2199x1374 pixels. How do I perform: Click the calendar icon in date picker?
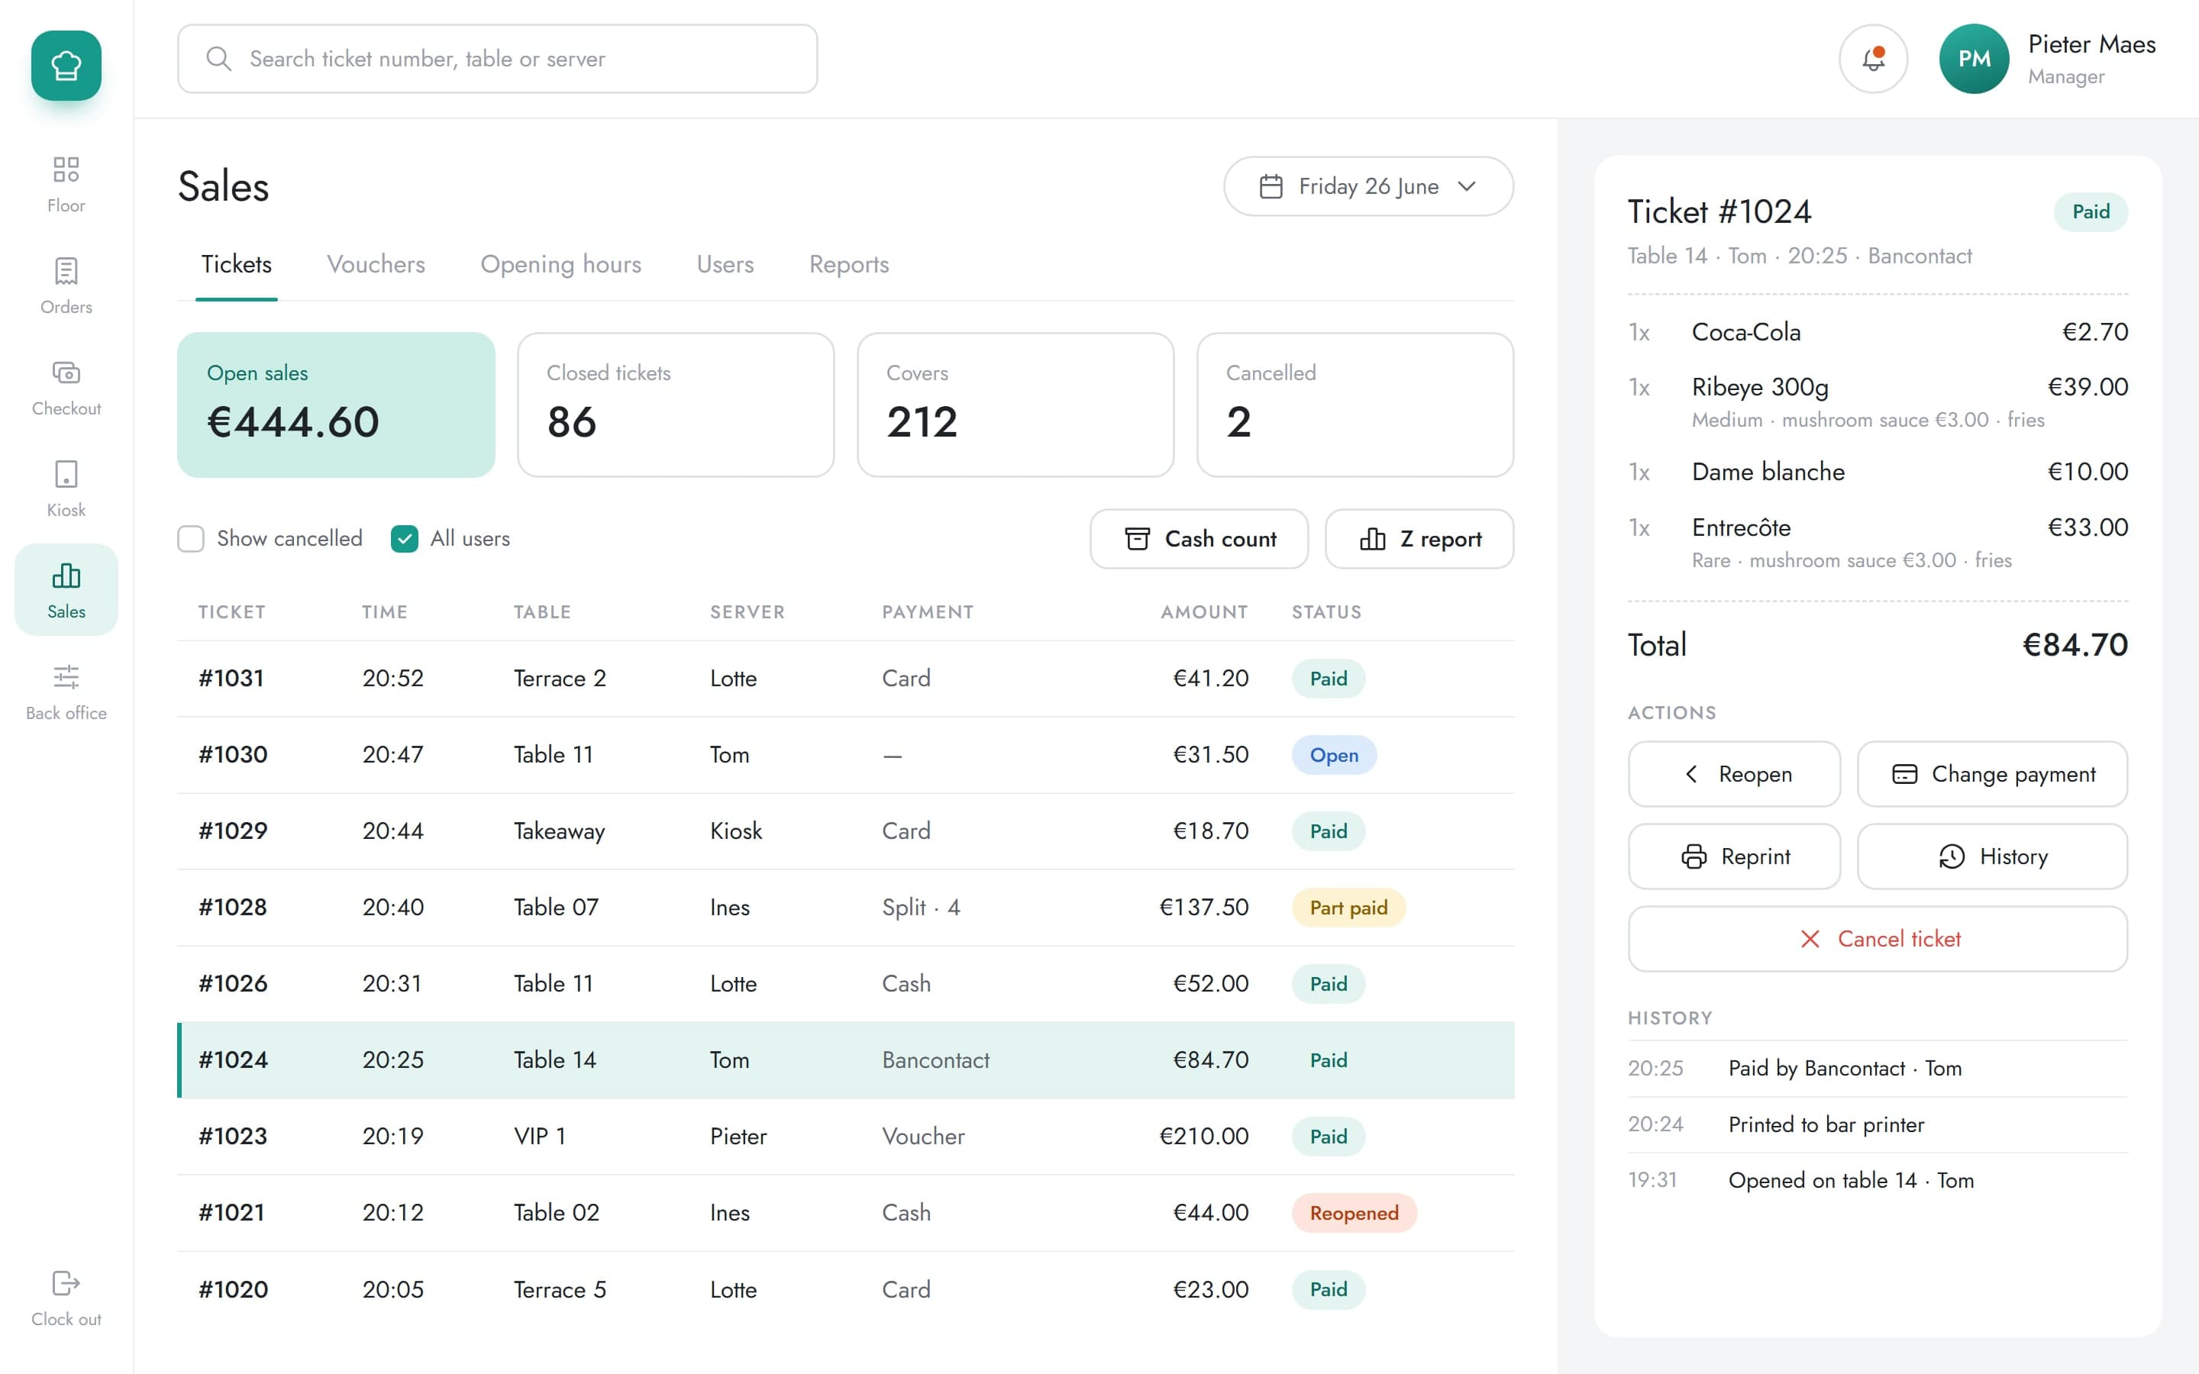[1271, 186]
